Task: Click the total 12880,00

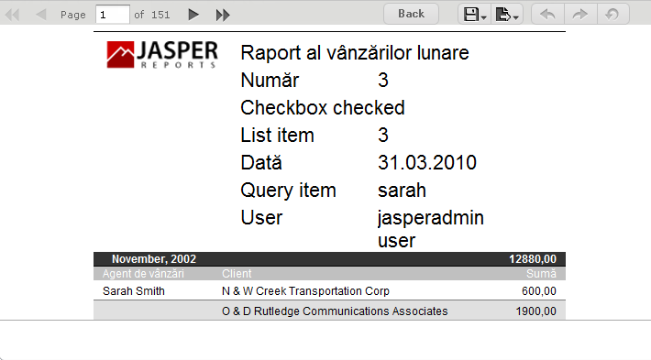Action: pos(532,259)
